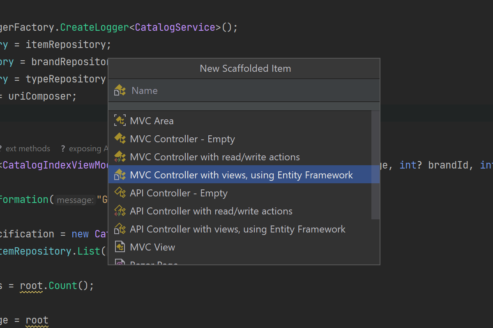
Task: Click root before .Count() in the editor
Action: [32, 285]
